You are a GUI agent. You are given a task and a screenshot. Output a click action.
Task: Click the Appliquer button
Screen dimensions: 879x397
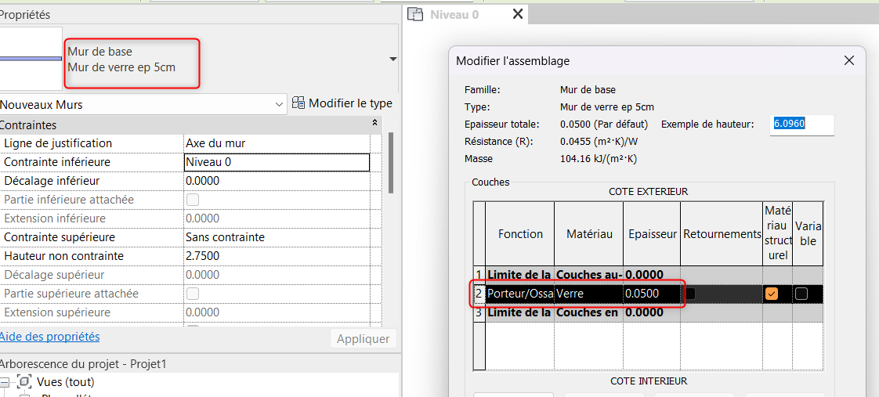click(364, 339)
